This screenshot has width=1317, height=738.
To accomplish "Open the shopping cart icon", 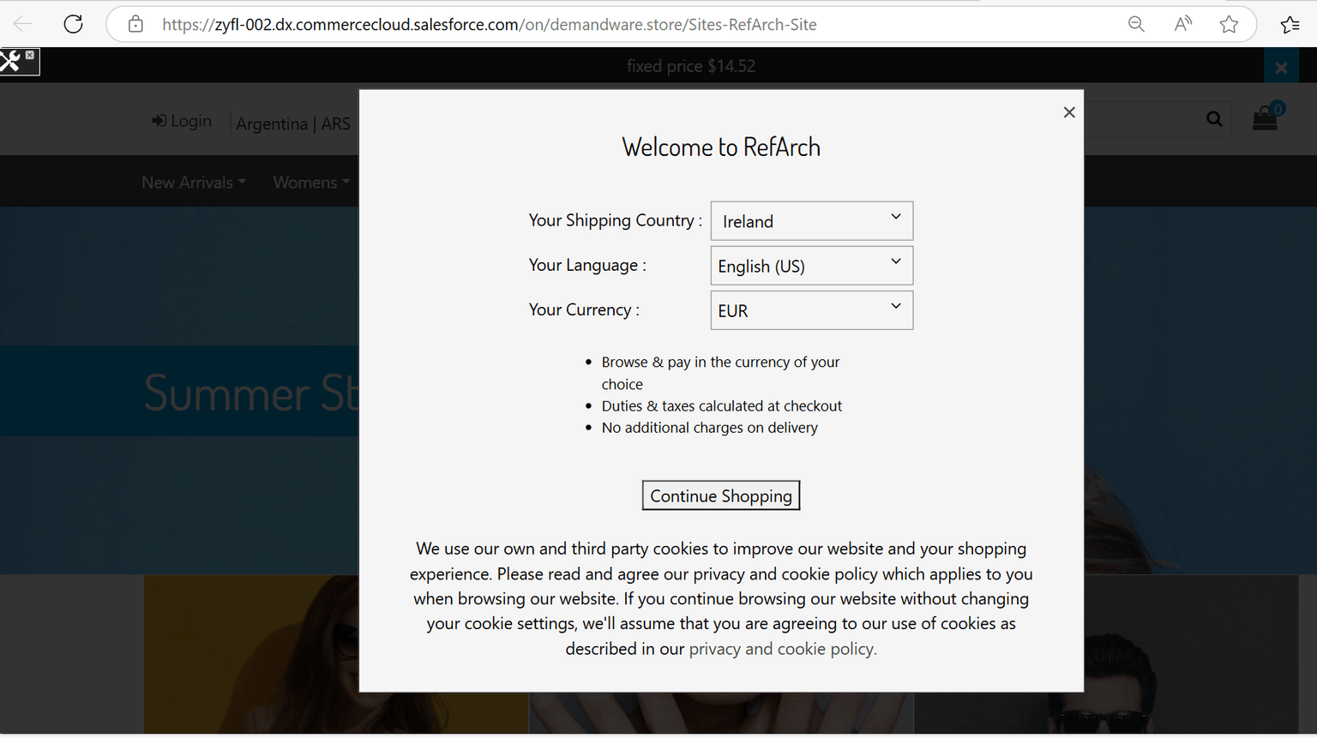I will (1266, 117).
